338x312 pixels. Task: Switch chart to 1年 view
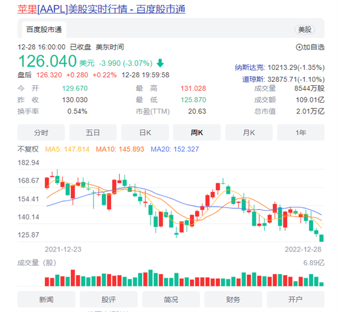pyautogui.click(x=301, y=133)
